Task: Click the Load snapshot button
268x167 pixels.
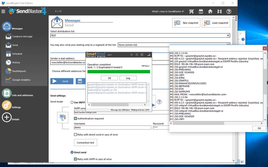Action: [x=216, y=23]
